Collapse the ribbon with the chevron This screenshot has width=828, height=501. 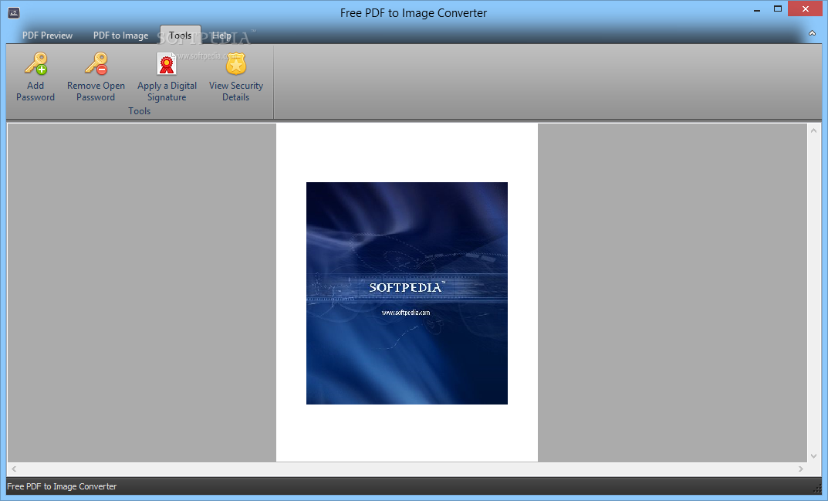coord(812,33)
